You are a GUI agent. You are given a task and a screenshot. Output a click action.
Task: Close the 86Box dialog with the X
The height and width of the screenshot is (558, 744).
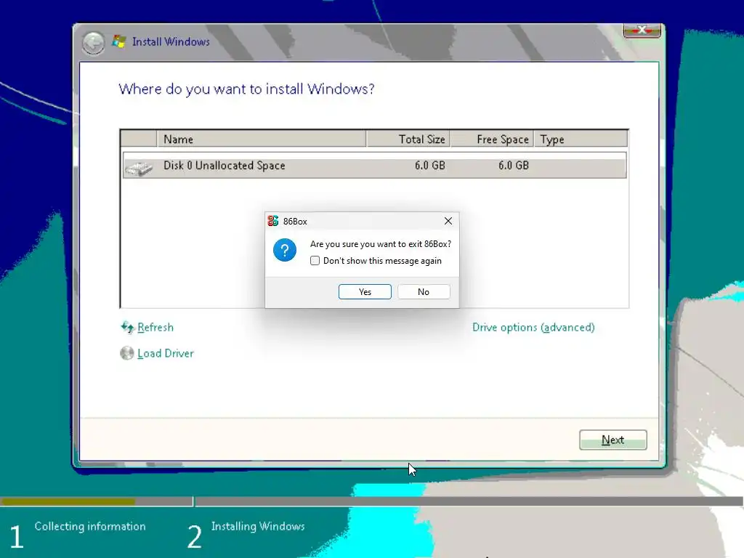pyautogui.click(x=448, y=221)
